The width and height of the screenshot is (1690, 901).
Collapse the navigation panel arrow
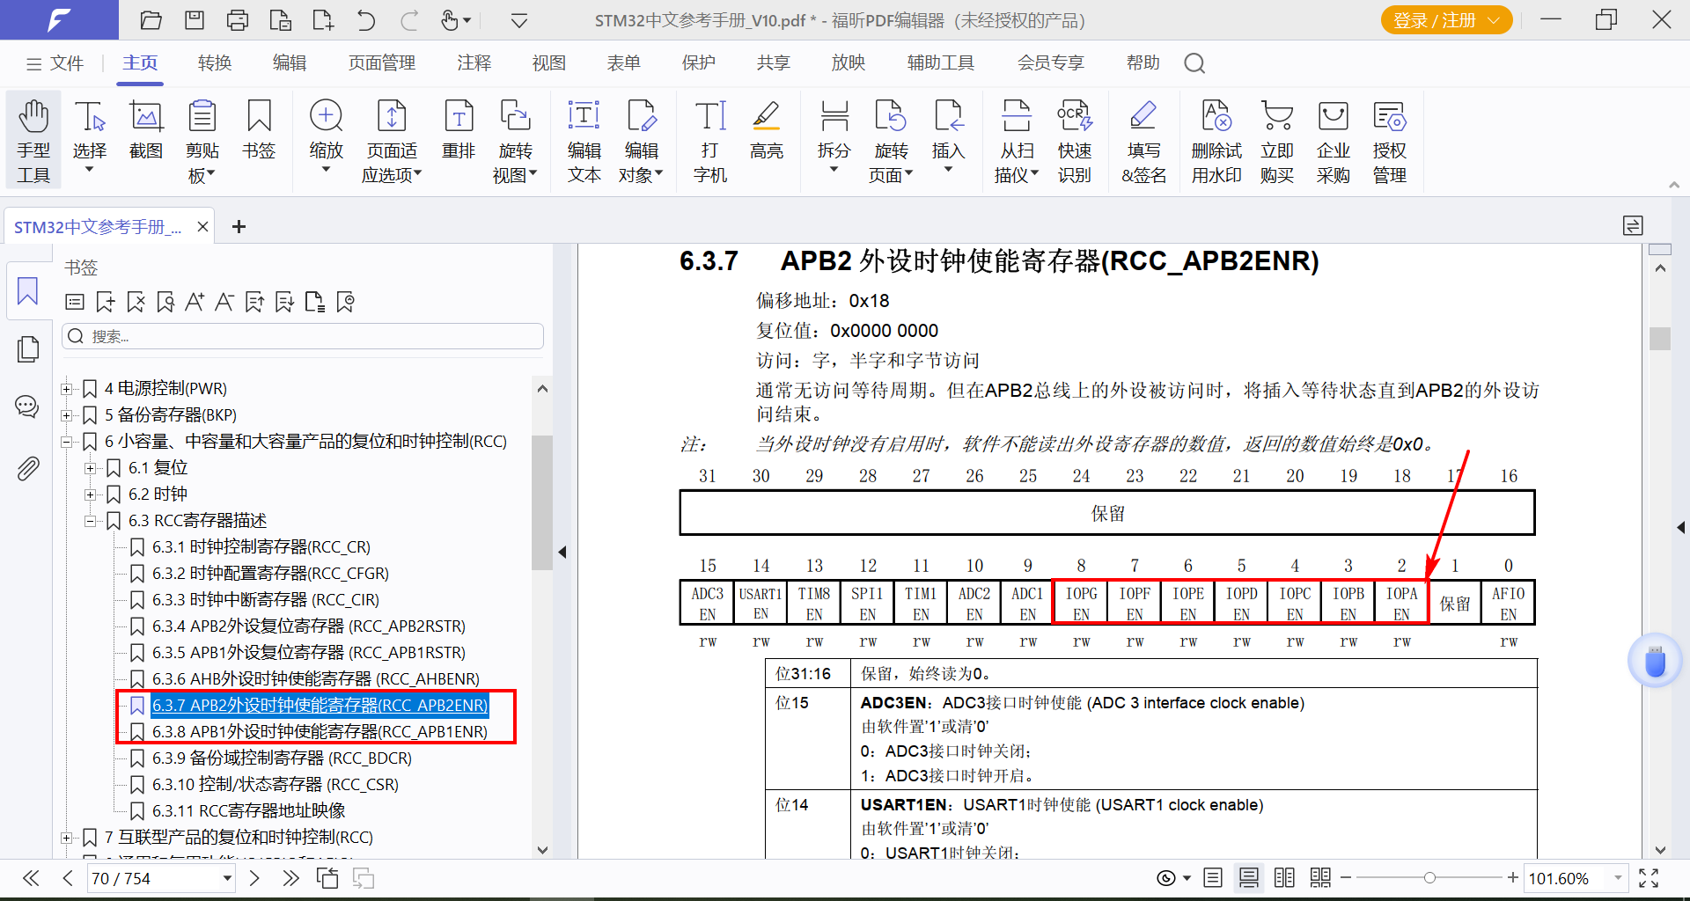tap(562, 553)
